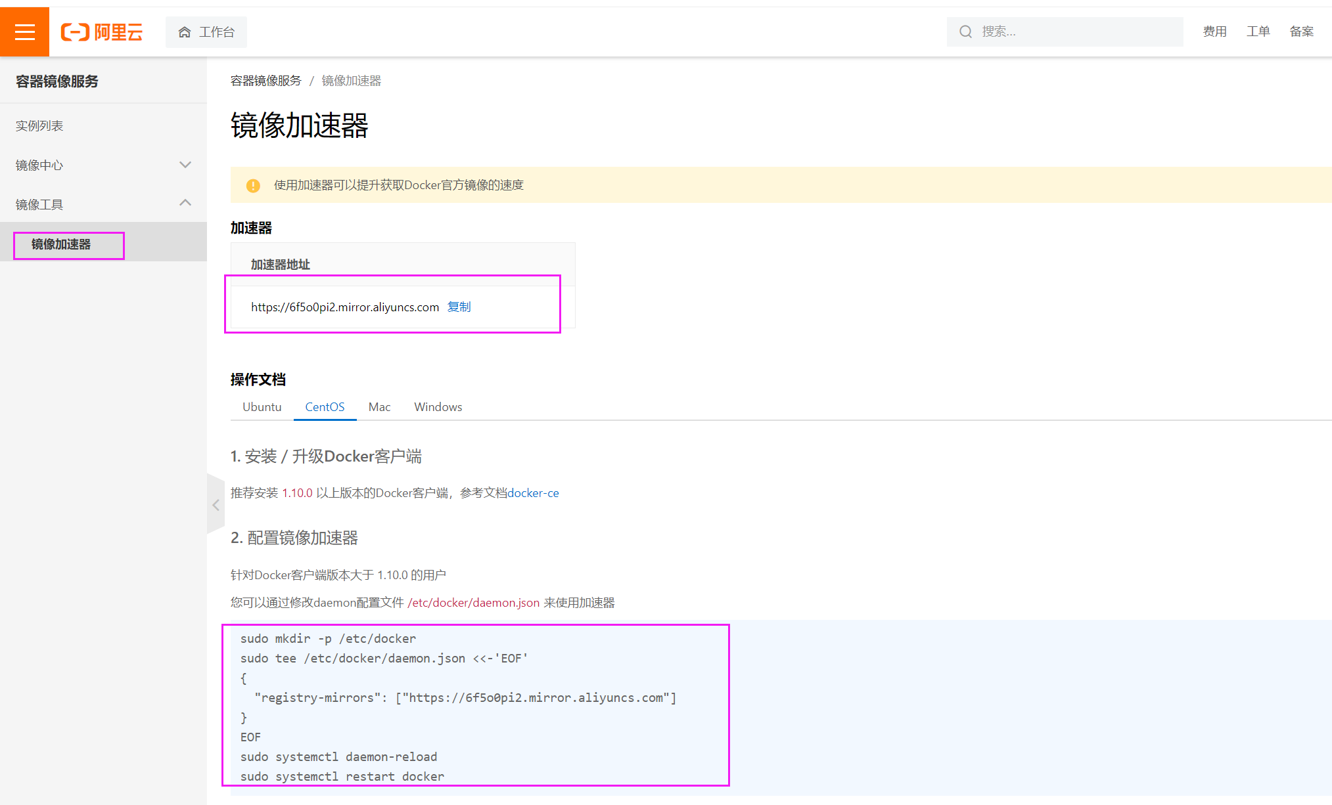Switch to the CentOS tab
The image size is (1332, 805).
click(x=325, y=407)
